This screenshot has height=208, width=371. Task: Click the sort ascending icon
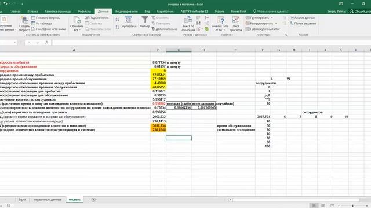[117, 20]
